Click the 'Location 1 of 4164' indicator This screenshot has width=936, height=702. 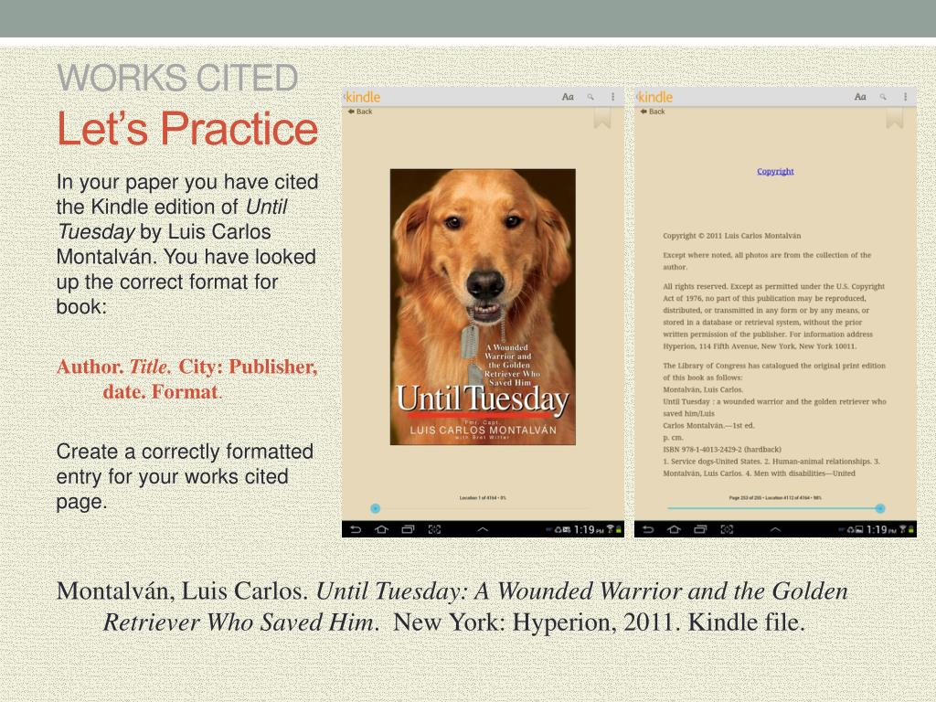[x=483, y=498]
